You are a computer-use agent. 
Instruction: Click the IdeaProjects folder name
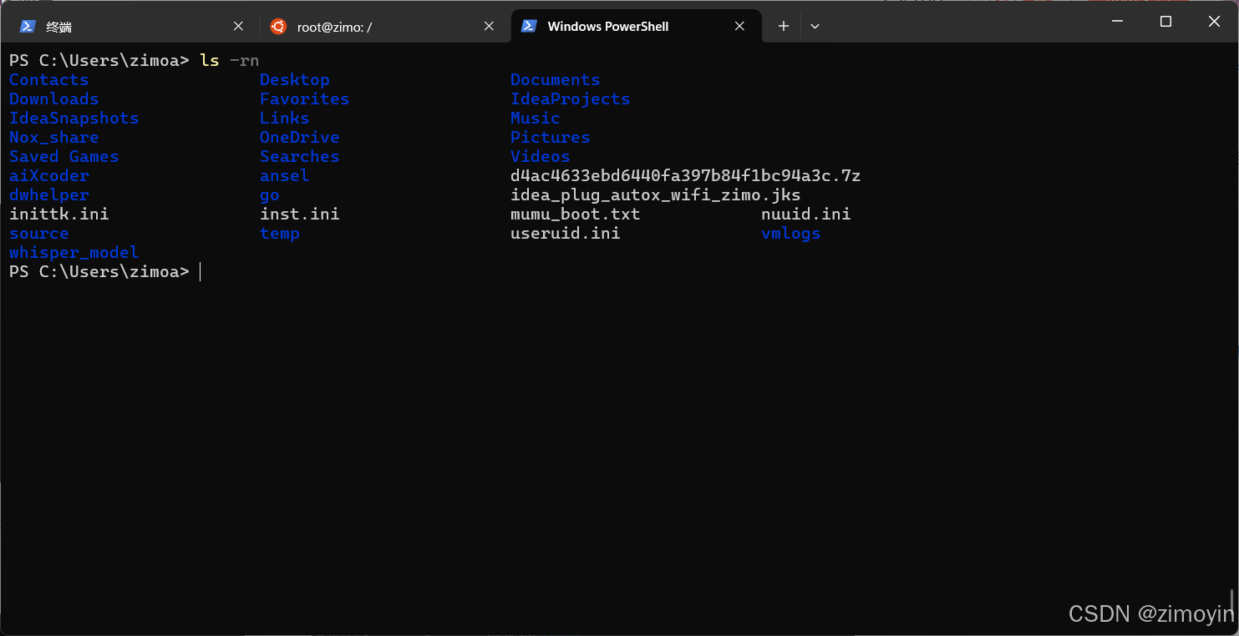[x=570, y=99]
